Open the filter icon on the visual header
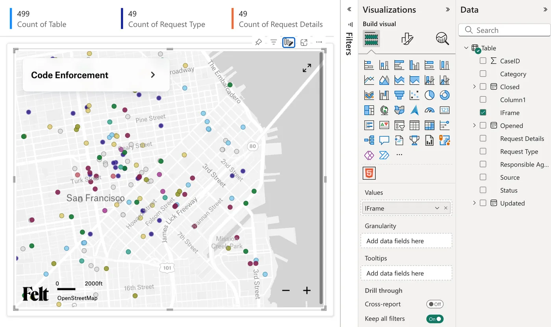The height and width of the screenshot is (327, 551). coord(274,42)
